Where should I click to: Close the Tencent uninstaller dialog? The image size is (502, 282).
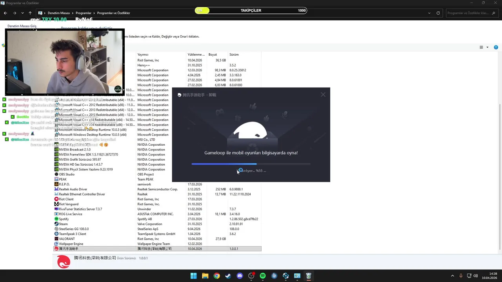[323, 94]
